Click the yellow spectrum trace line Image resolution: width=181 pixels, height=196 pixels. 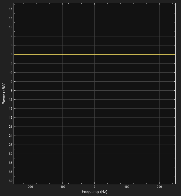(94, 55)
